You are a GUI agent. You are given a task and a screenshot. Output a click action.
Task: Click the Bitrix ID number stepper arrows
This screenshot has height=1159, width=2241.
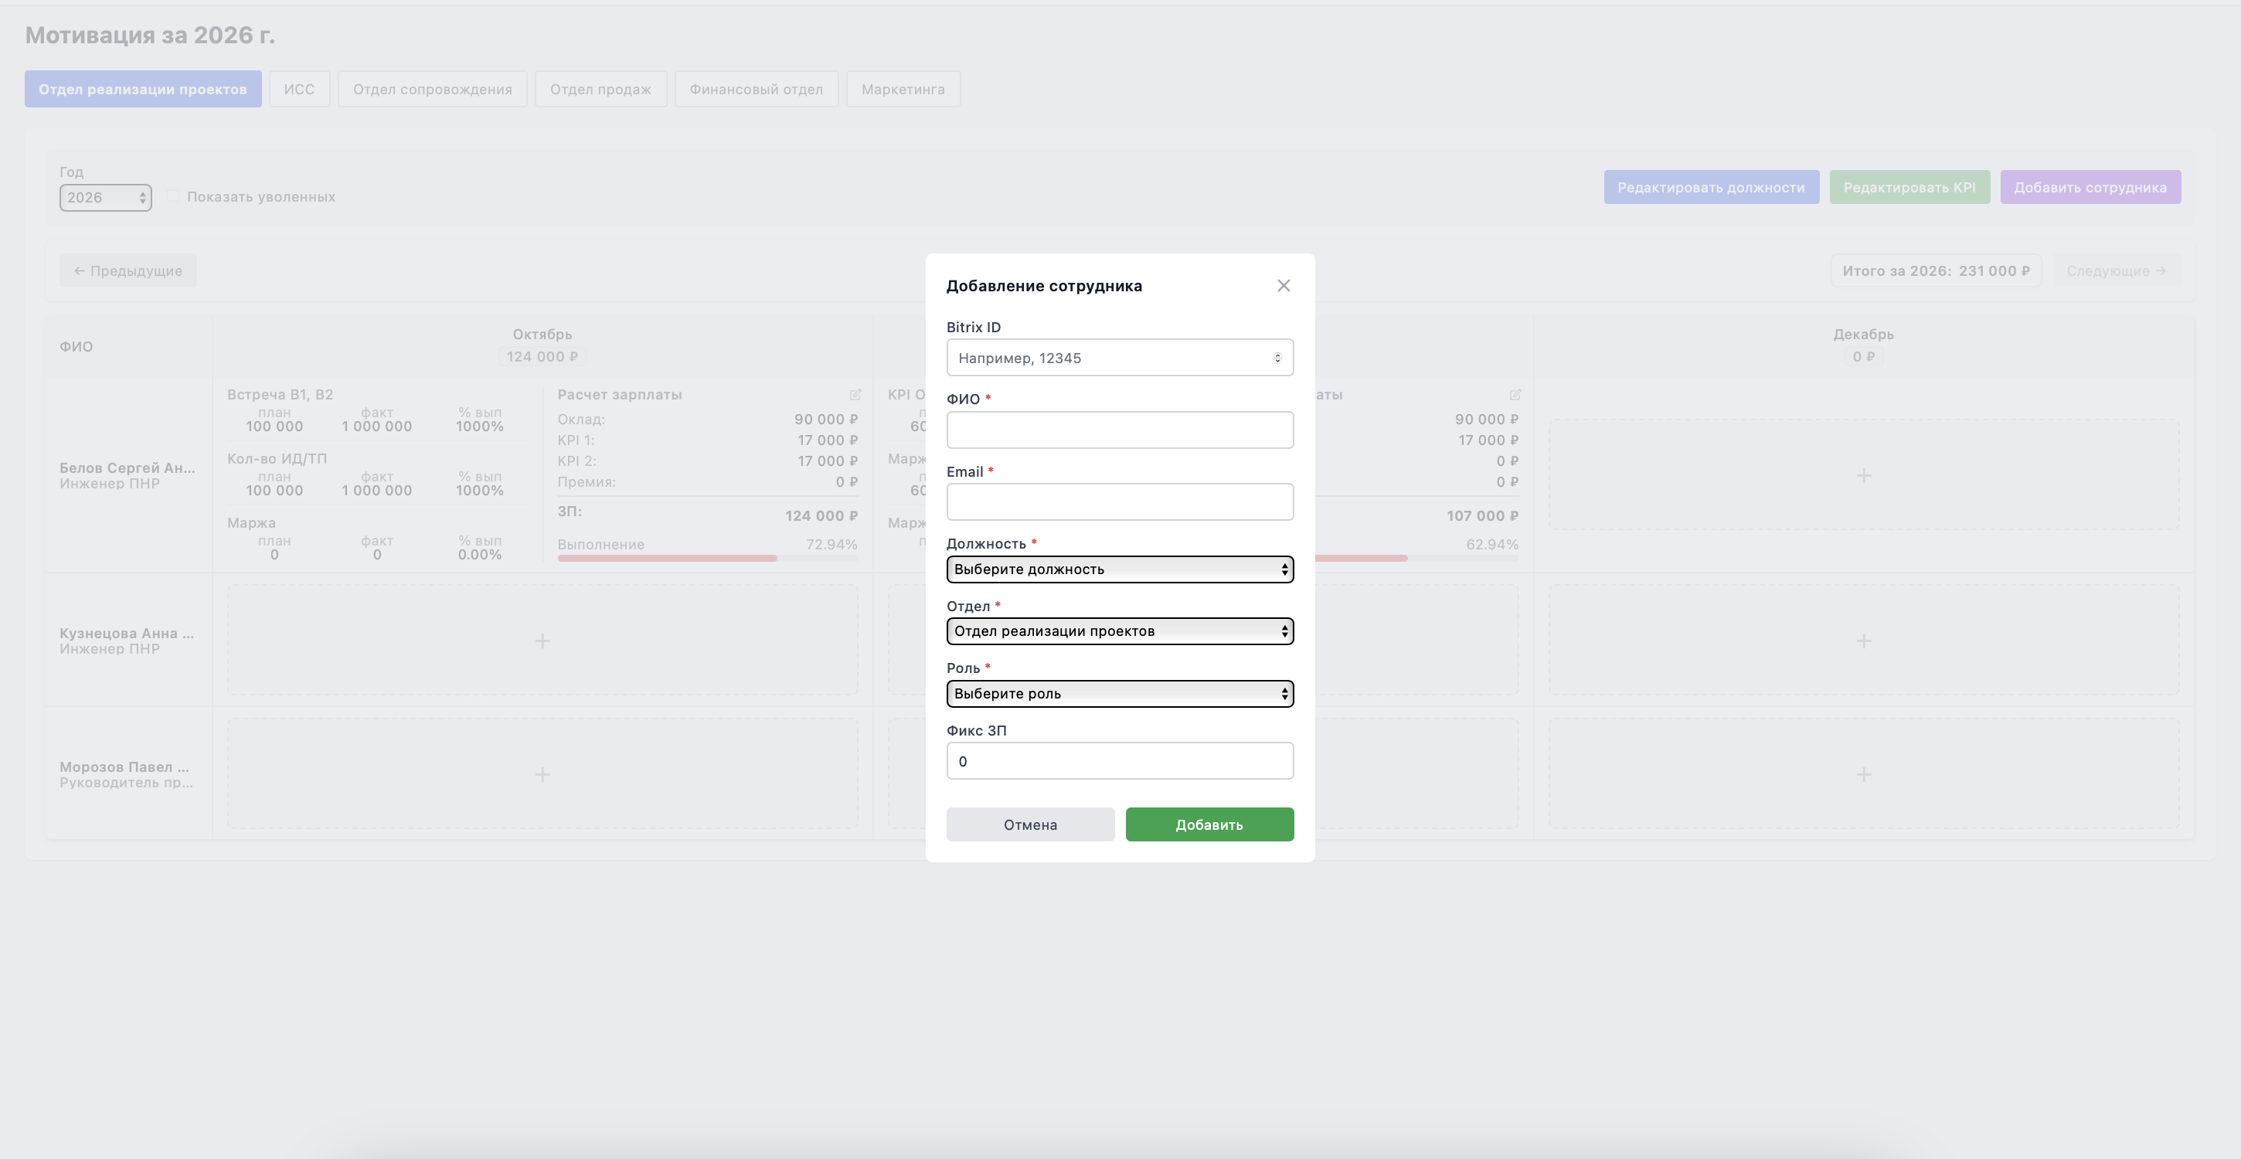1277,358
